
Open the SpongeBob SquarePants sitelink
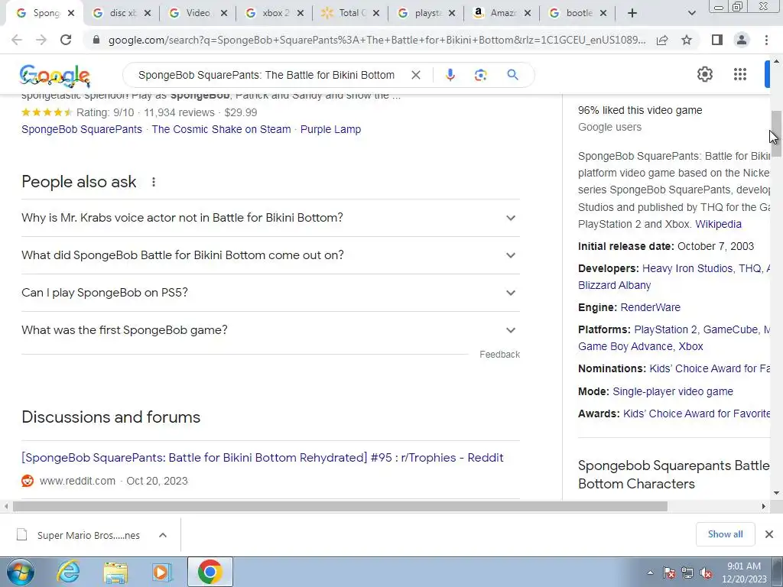click(x=82, y=129)
